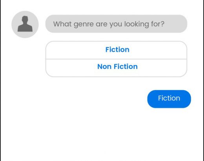Click the shoulders of the avatar silhouette
204x161 pixels.
pyautogui.click(x=25, y=28)
